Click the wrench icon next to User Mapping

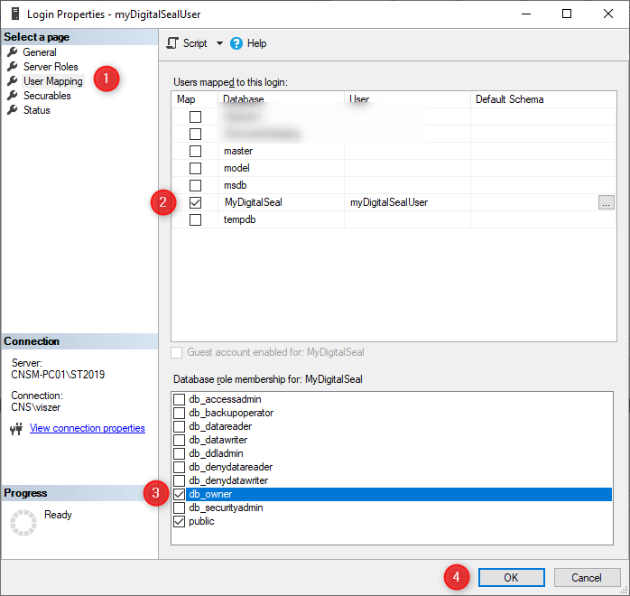(x=13, y=80)
